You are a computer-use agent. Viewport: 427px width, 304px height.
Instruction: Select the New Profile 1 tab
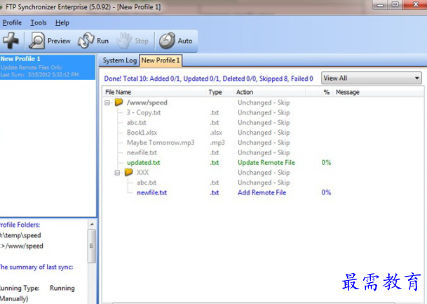(x=161, y=60)
